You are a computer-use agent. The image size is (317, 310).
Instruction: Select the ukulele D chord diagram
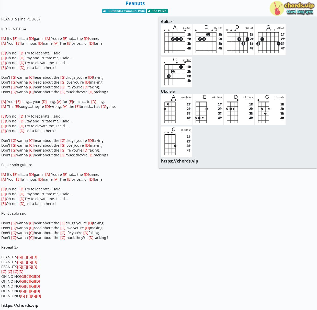pos(239,109)
